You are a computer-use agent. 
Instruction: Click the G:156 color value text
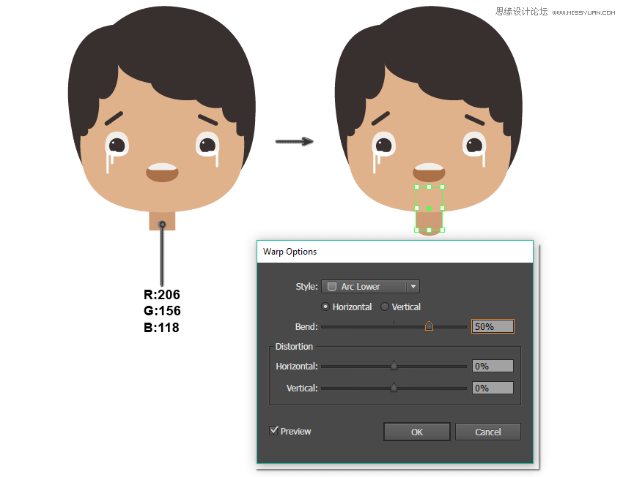tap(162, 311)
